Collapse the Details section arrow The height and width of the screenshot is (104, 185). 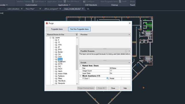pos(129,63)
